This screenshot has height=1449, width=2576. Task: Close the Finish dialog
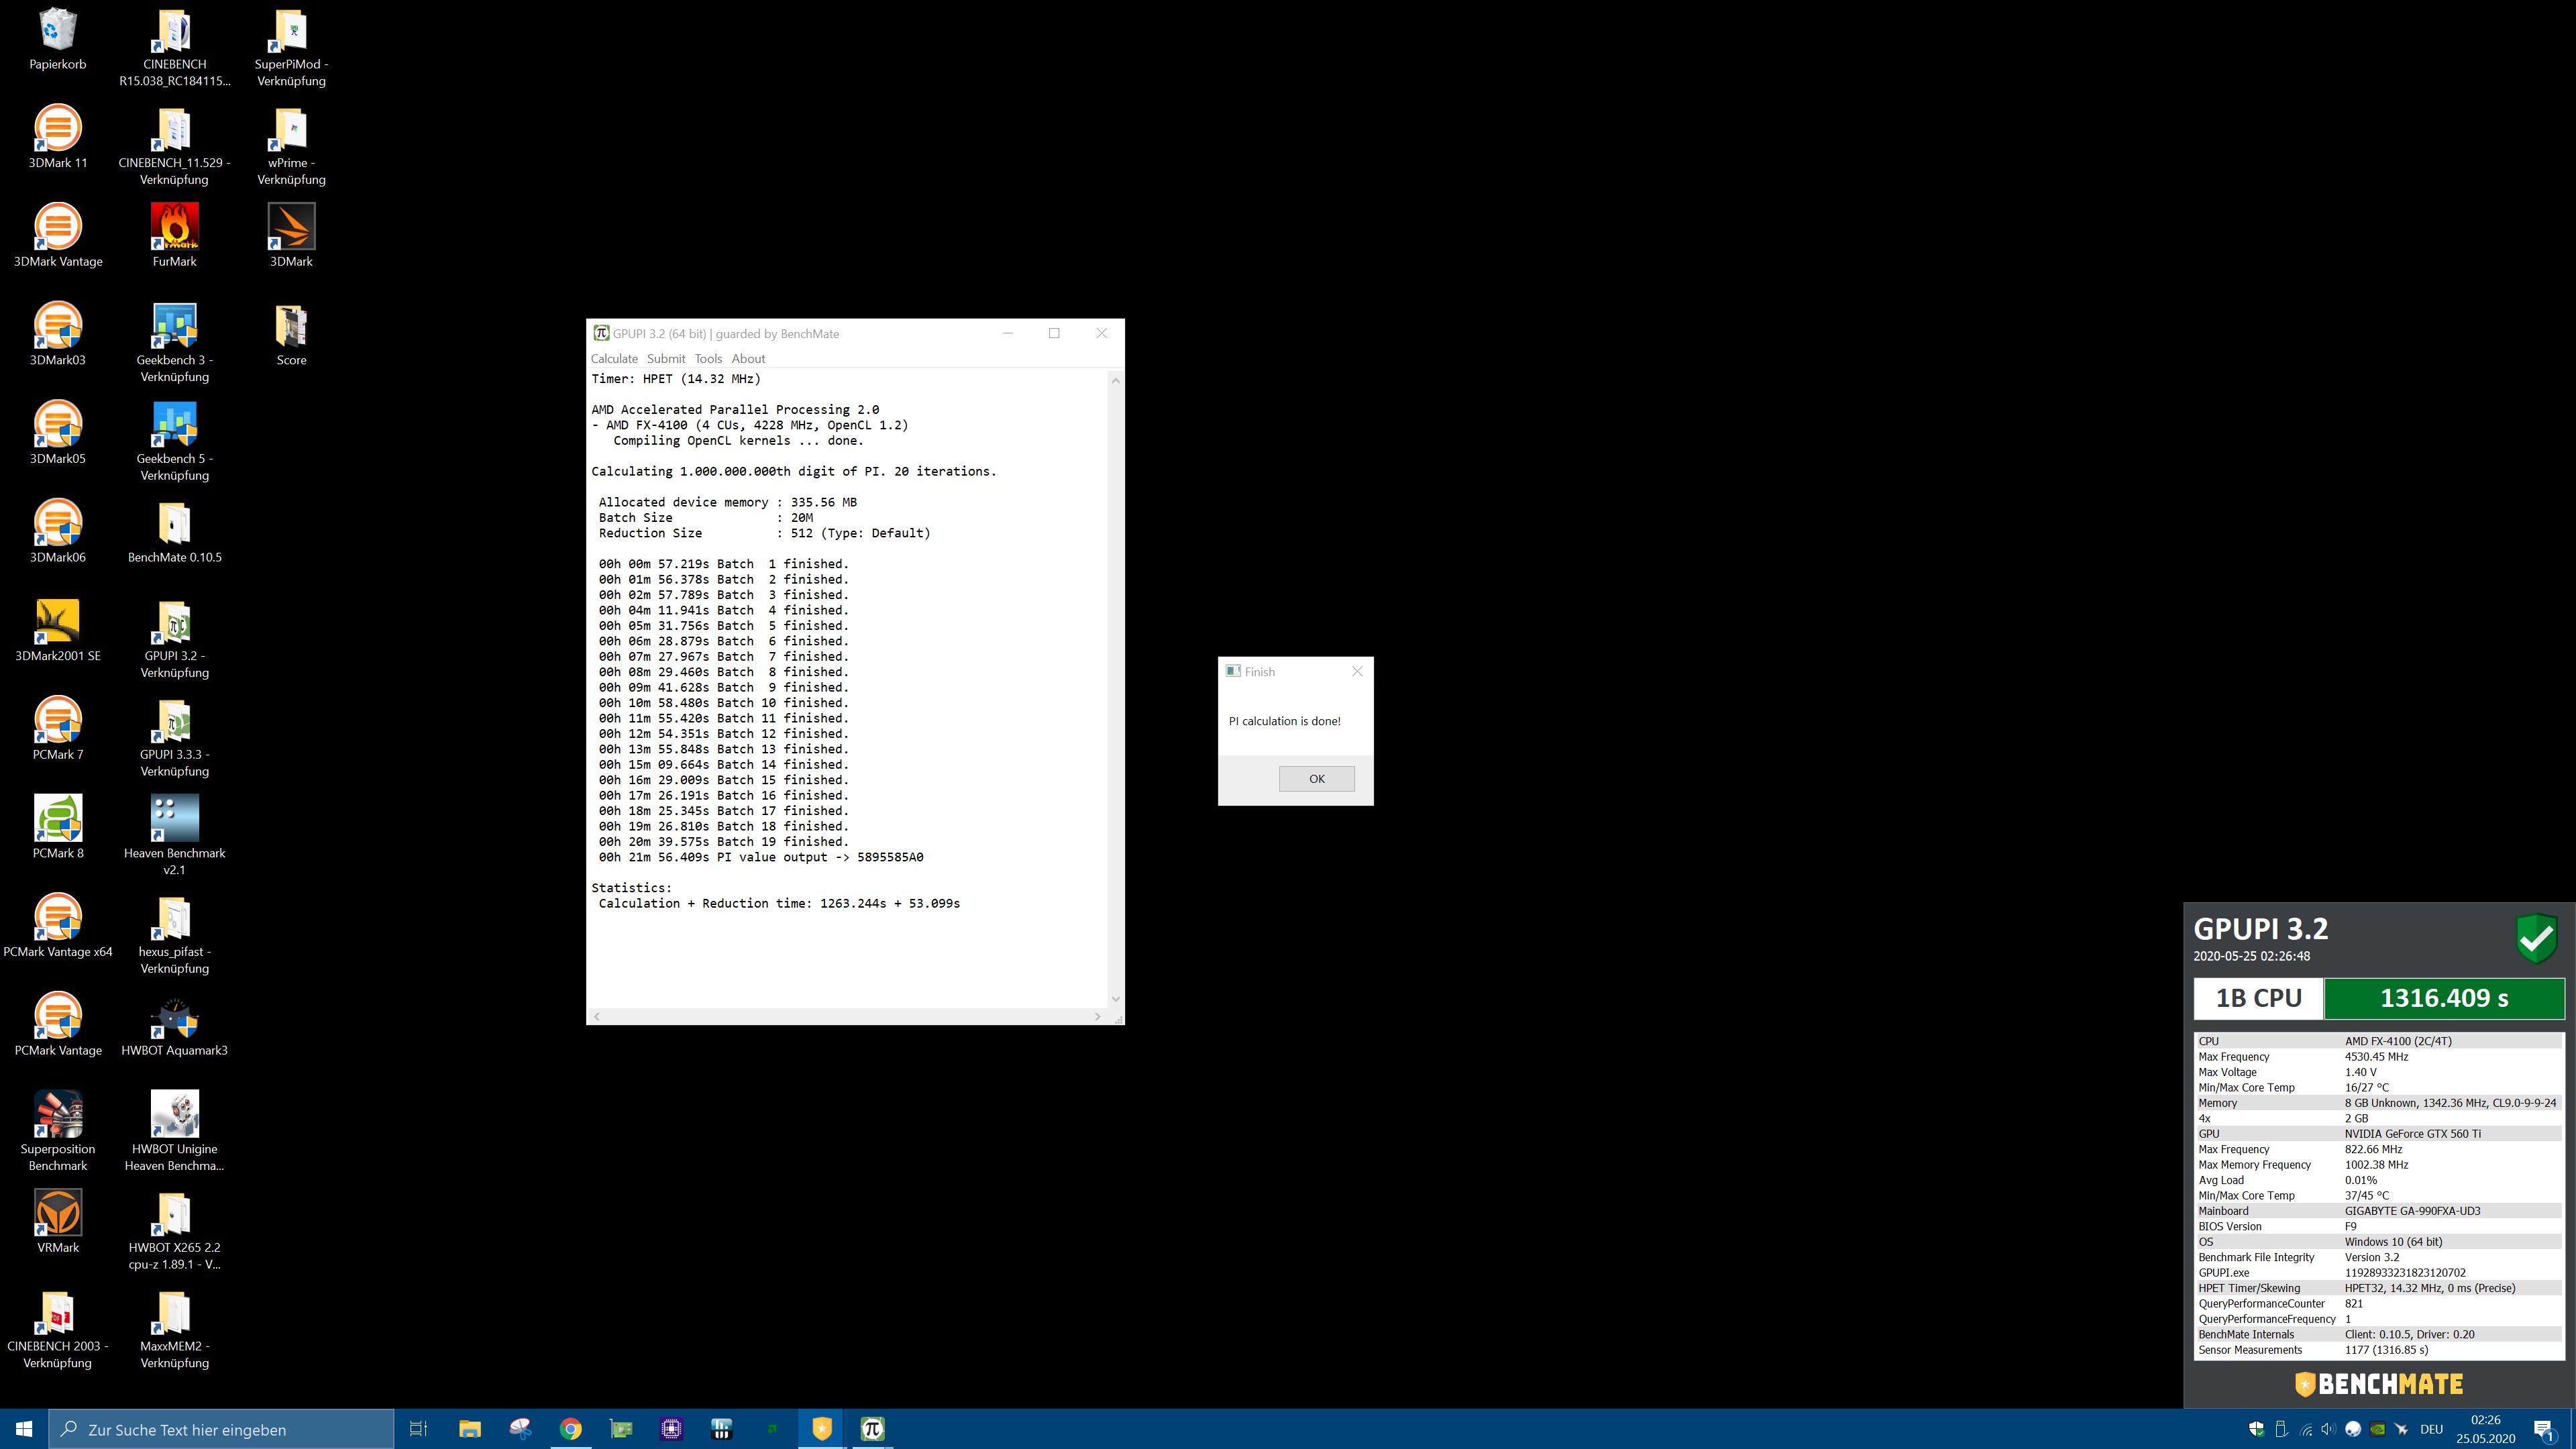coord(1357,672)
